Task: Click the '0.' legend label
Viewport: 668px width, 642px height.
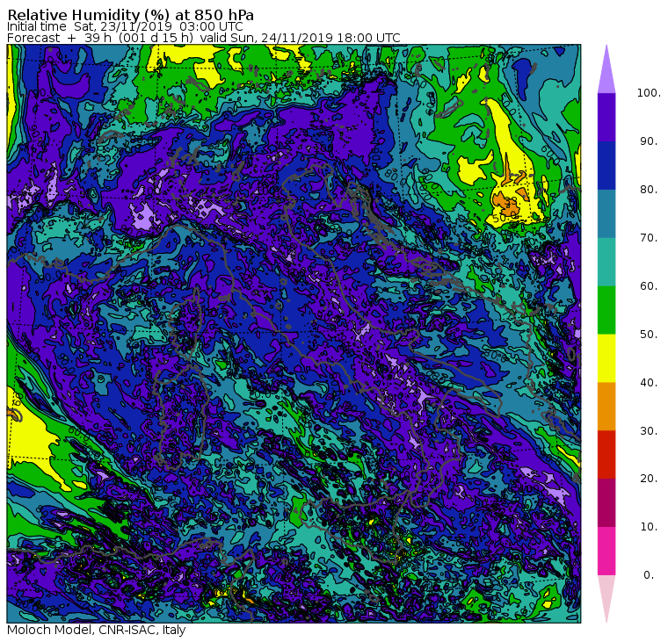Action: pyautogui.click(x=649, y=575)
